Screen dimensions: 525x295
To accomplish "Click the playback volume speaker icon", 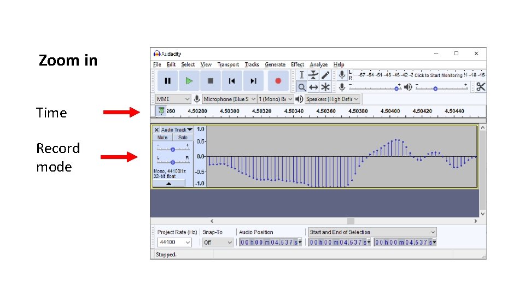I will point(408,87).
